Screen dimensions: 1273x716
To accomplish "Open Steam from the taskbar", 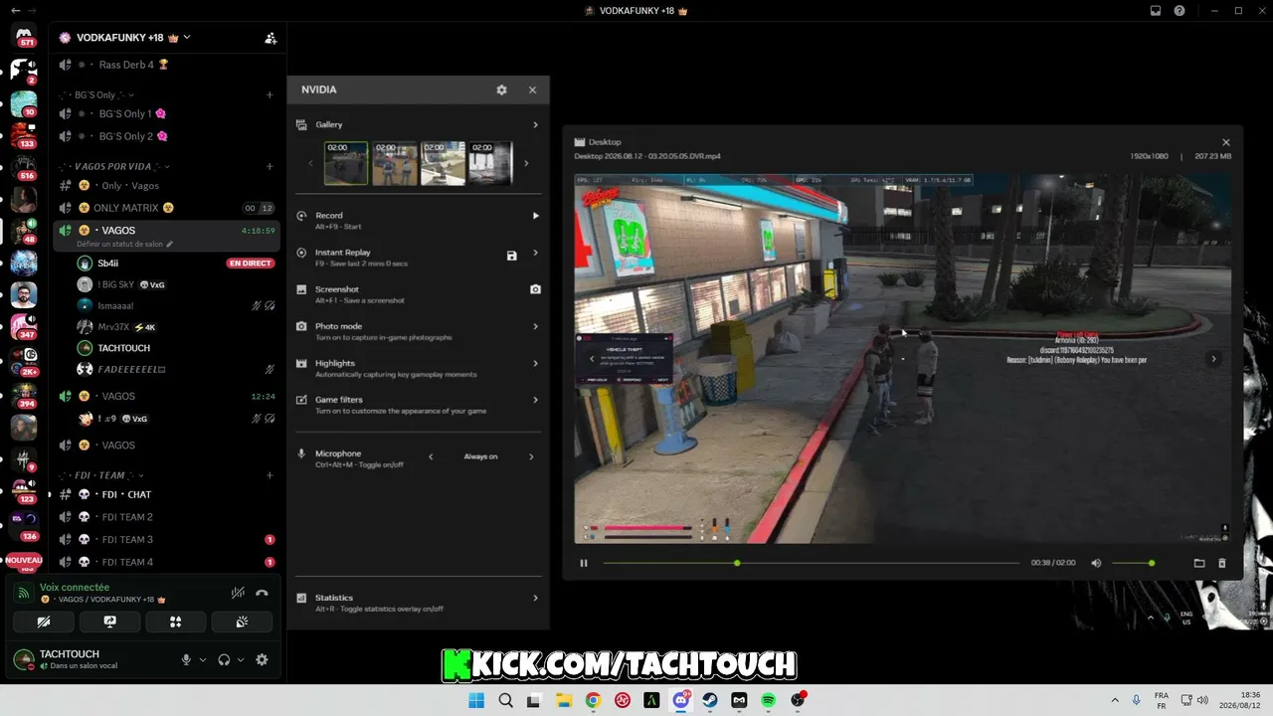I will 710,700.
